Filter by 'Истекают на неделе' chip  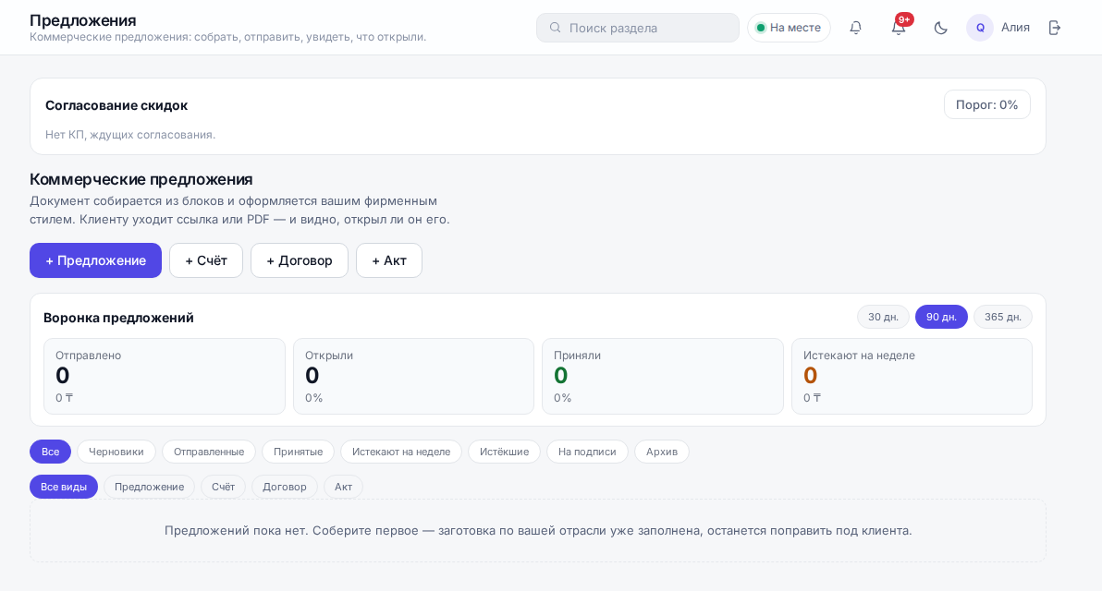pos(401,452)
